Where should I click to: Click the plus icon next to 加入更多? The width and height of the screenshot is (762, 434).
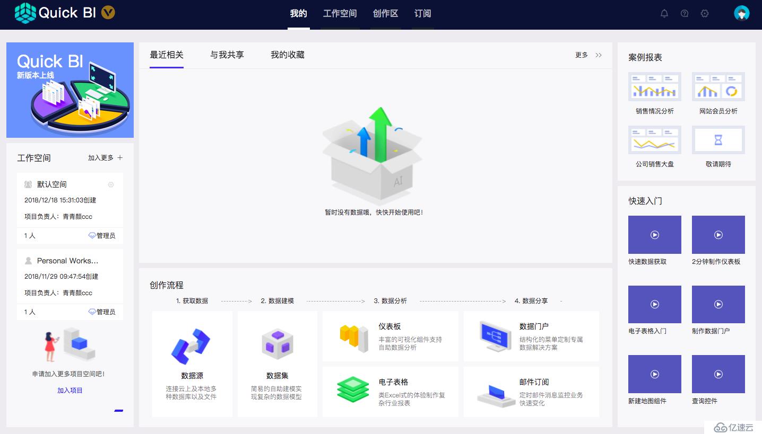[120, 158]
